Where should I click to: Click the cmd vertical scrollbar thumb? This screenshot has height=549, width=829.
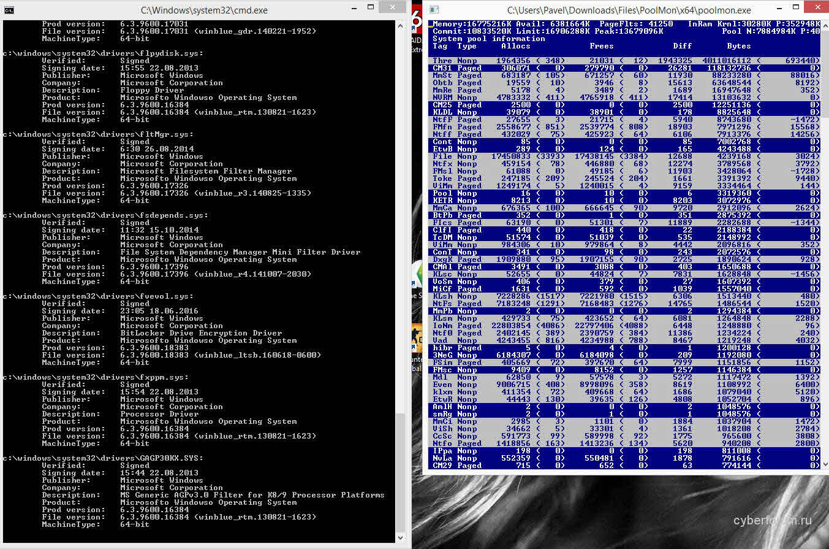(401, 472)
